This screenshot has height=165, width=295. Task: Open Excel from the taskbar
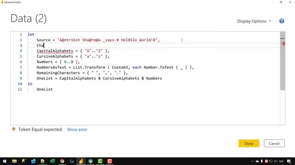pyautogui.click(x=53, y=161)
